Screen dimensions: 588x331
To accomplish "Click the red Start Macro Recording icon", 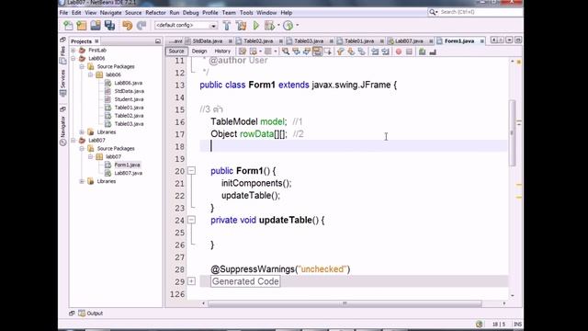I will click(399, 51).
